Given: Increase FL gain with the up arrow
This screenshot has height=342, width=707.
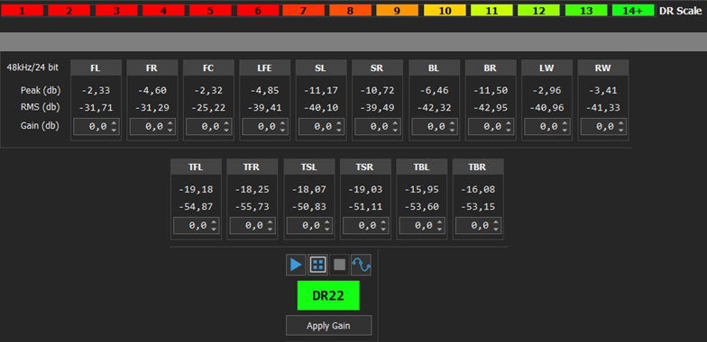Looking at the screenshot, I should (x=114, y=123).
